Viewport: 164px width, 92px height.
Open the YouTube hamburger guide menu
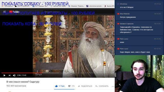pos(5,12)
